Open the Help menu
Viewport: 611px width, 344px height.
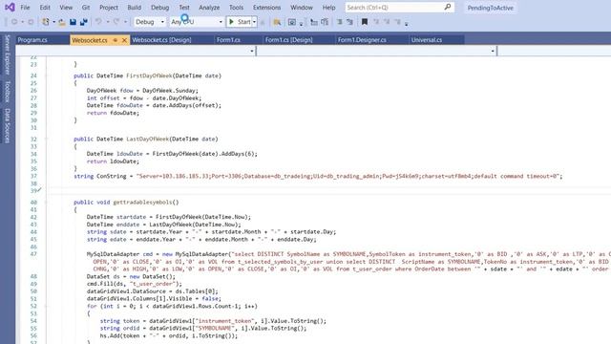[328, 8]
